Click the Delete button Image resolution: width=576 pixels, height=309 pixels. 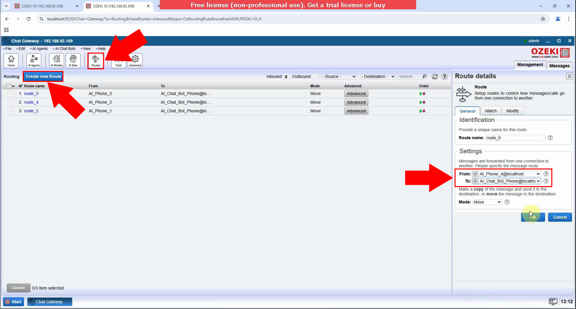tap(19, 288)
